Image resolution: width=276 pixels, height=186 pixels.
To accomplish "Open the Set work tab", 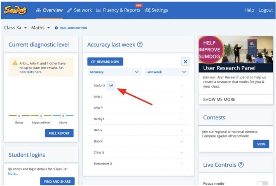I will point(80,10).
